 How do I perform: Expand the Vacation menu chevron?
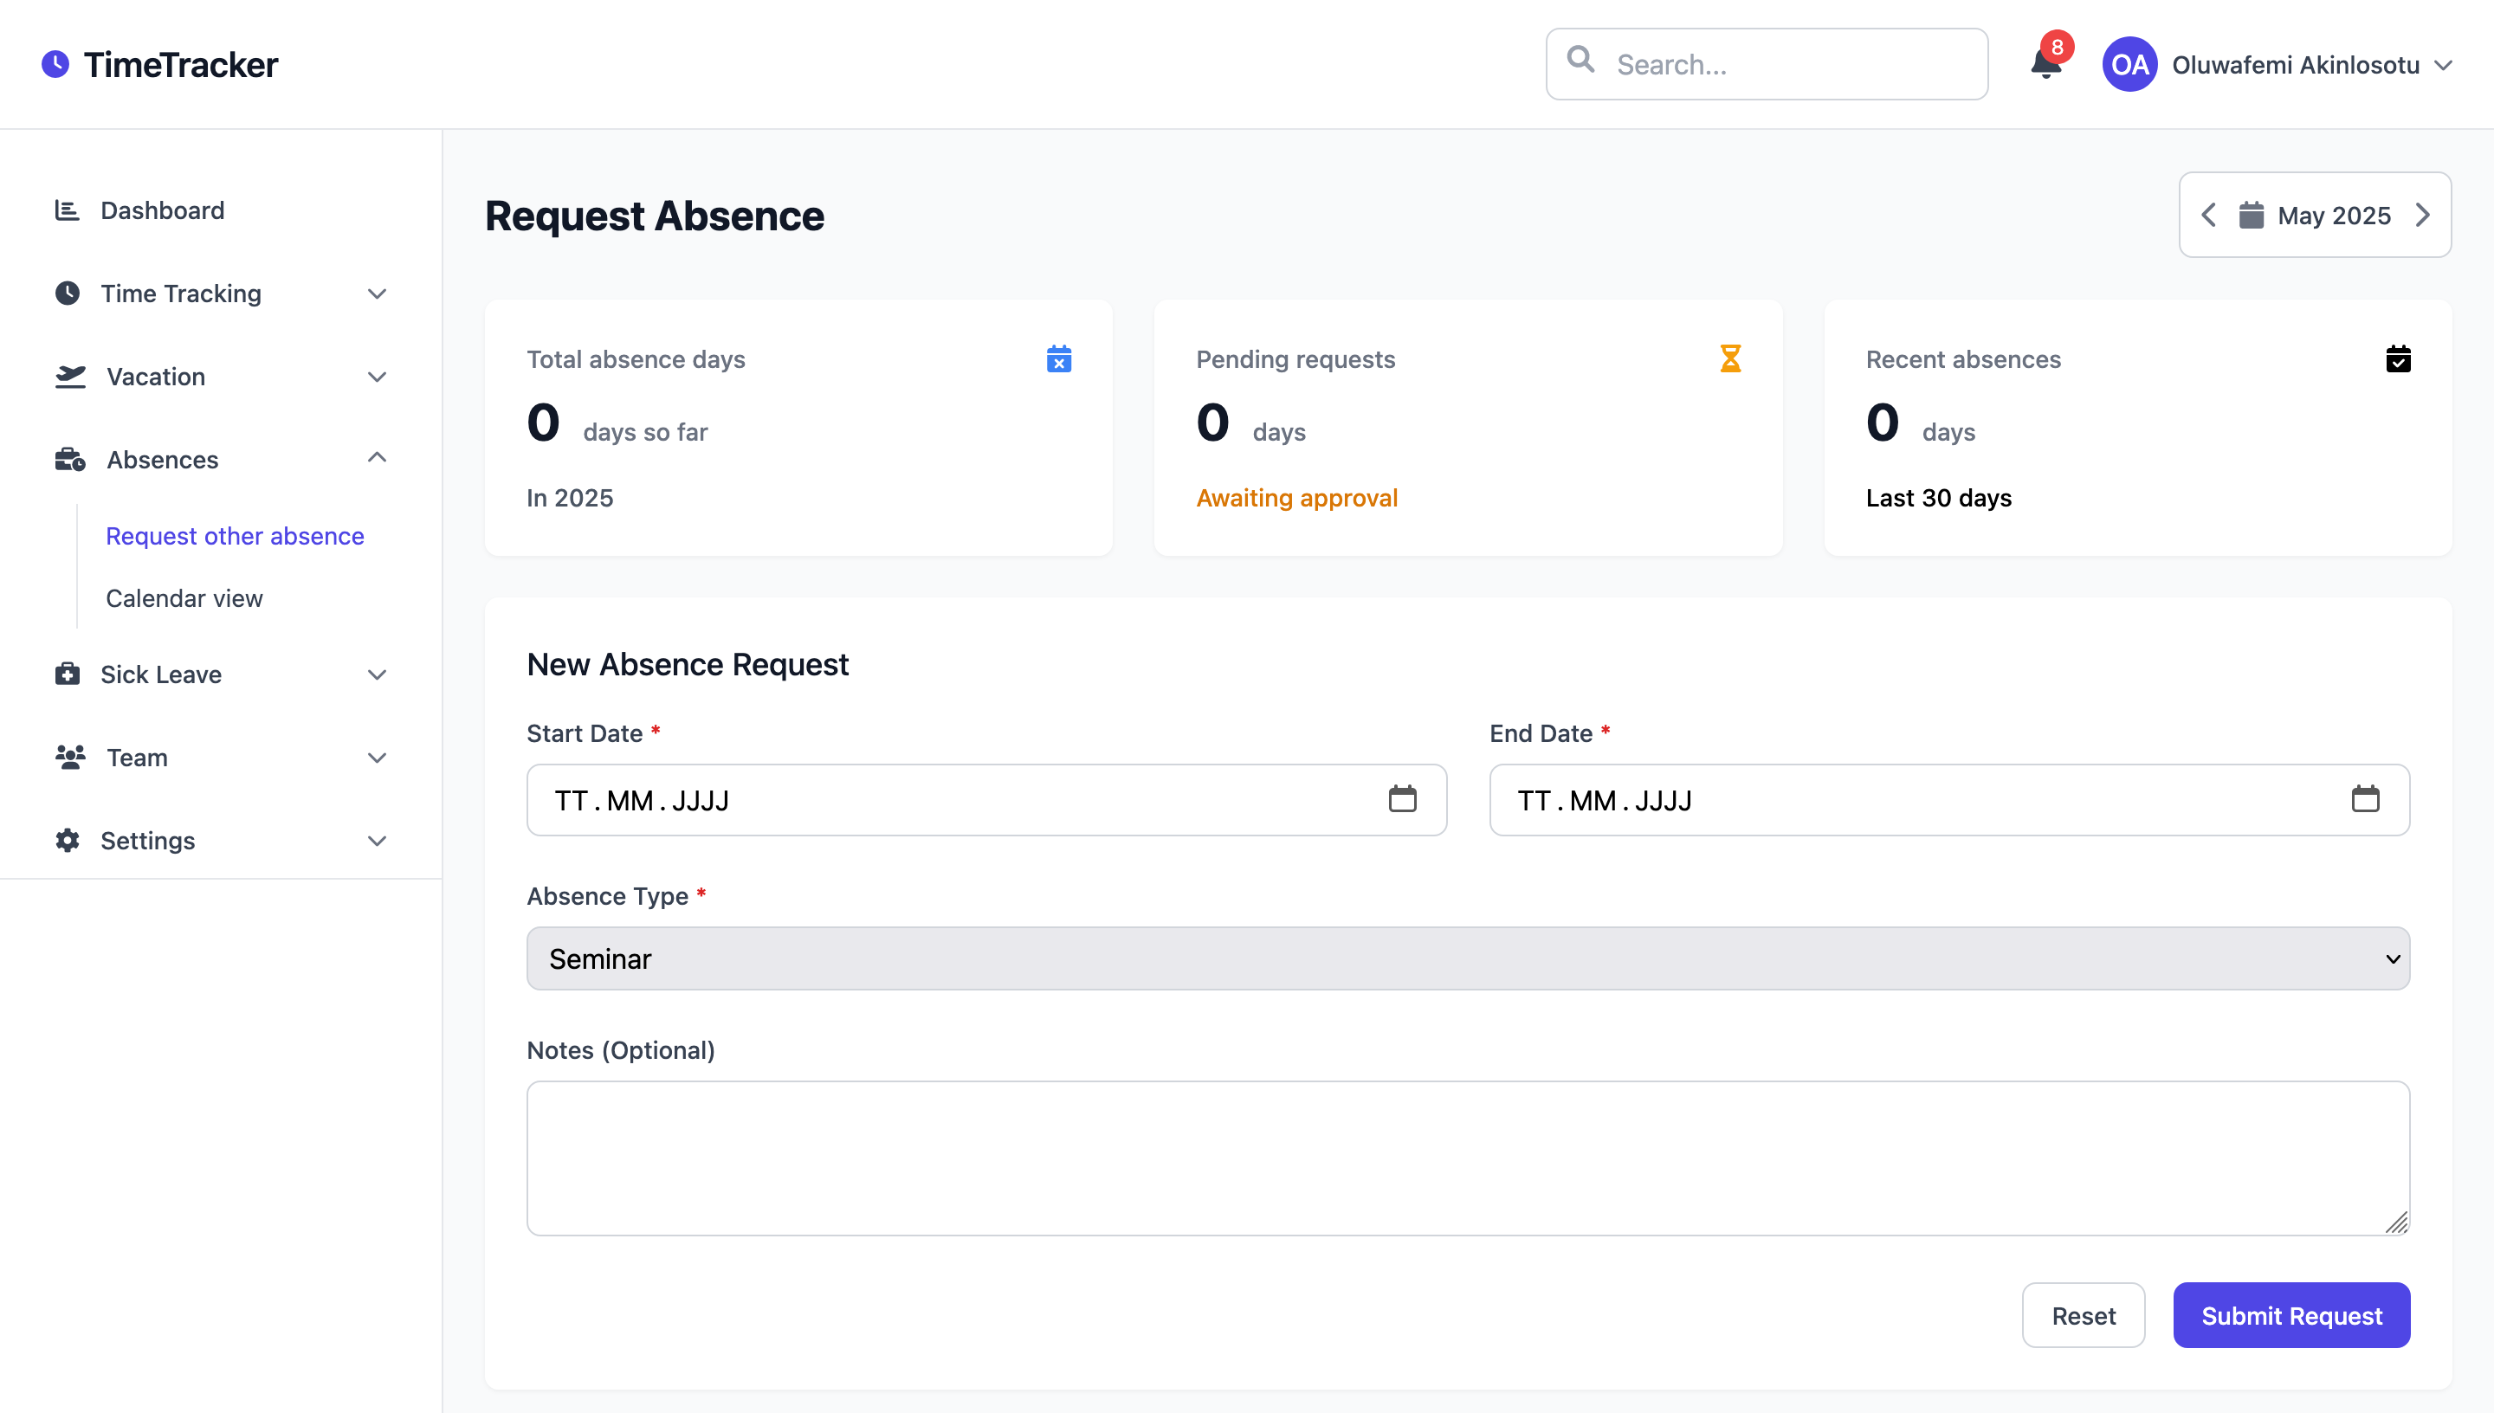(x=378, y=377)
